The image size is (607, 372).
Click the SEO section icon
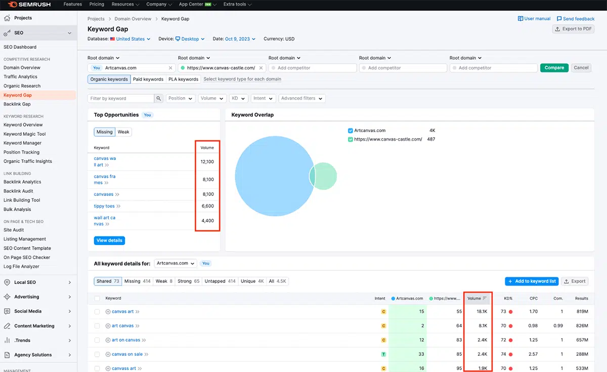point(7,33)
